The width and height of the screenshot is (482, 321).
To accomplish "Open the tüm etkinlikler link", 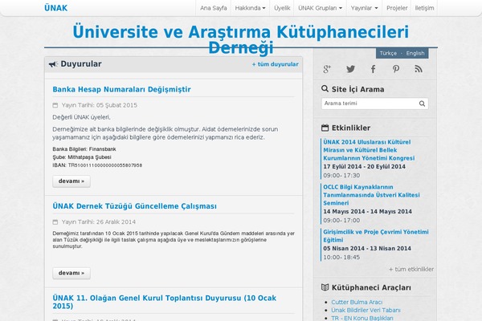I will pos(411,270).
